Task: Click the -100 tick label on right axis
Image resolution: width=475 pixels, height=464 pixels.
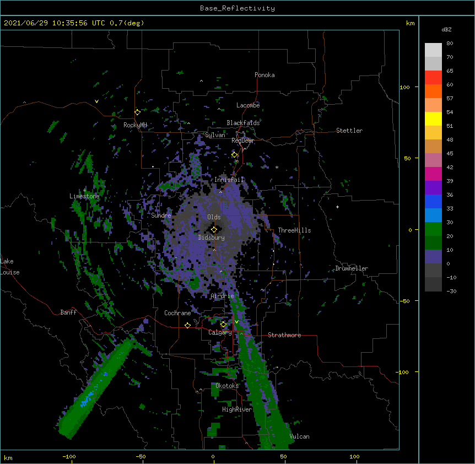Action: coord(403,372)
